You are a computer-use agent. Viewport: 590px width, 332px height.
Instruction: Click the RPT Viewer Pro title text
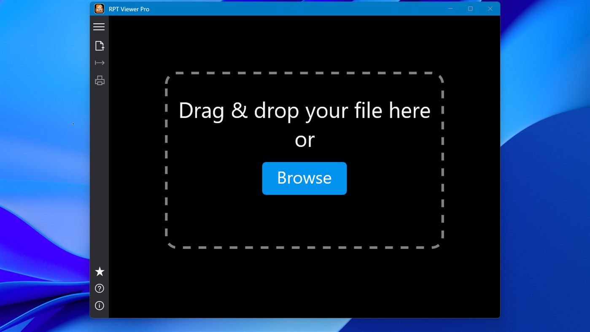coord(129,9)
